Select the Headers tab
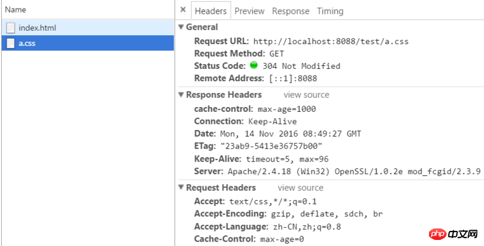This screenshot has height=246, width=484. point(211,11)
